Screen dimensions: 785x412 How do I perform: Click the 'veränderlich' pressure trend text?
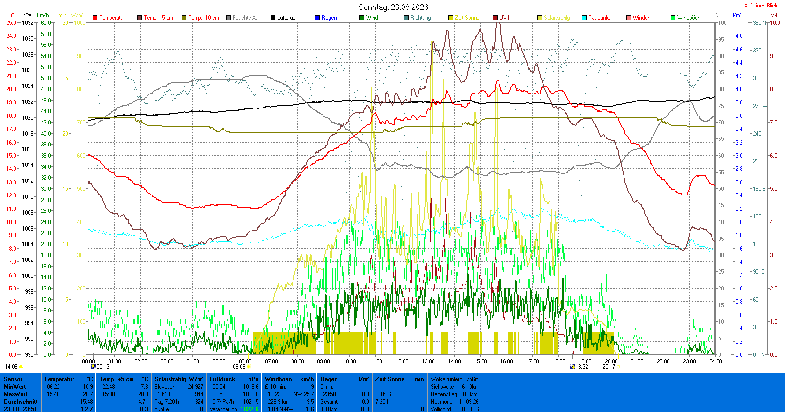[x=224, y=409]
